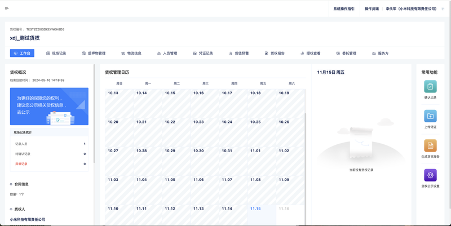Select calendar date 11.04

tap(148, 190)
